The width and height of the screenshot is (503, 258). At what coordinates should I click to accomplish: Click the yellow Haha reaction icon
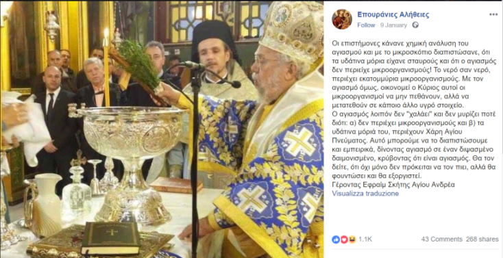(352, 239)
